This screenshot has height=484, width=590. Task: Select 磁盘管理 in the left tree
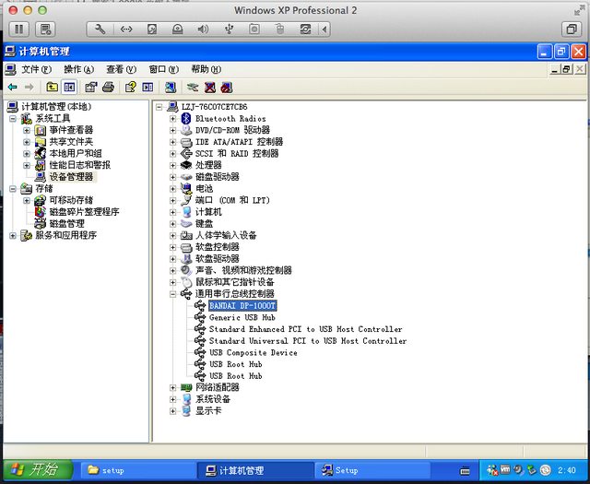coord(66,223)
